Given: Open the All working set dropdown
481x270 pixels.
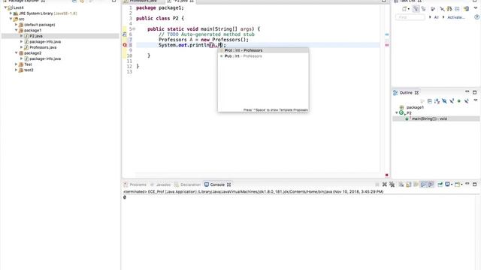Looking at the screenshot, I should click(x=431, y=17).
